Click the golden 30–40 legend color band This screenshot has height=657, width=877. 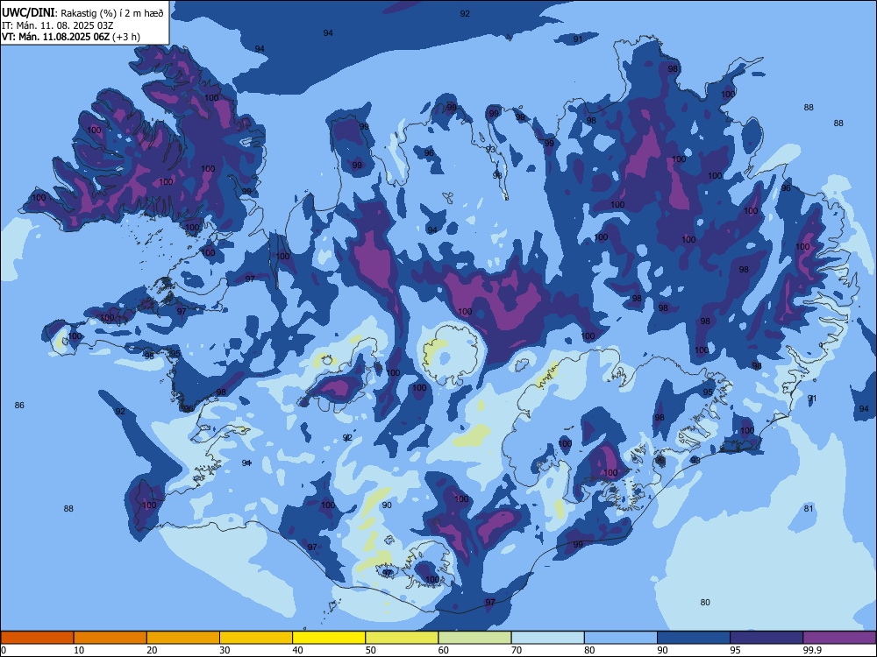[x=256, y=638]
